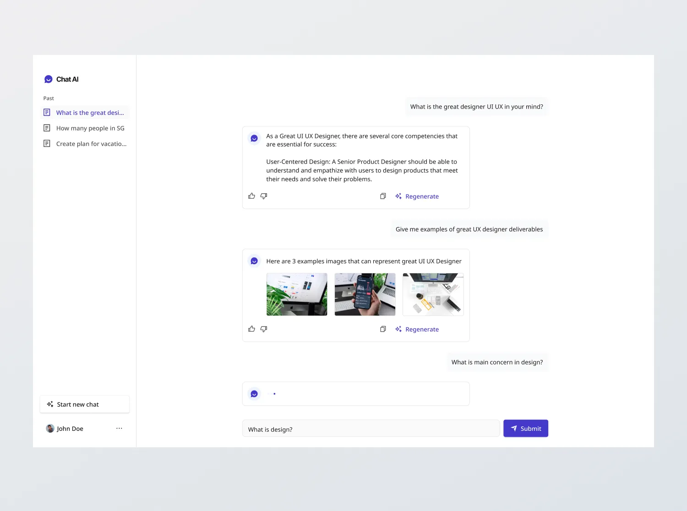Open 'How many people in SG' chat
This screenshot has width=687, height=511.
[85, 128]
